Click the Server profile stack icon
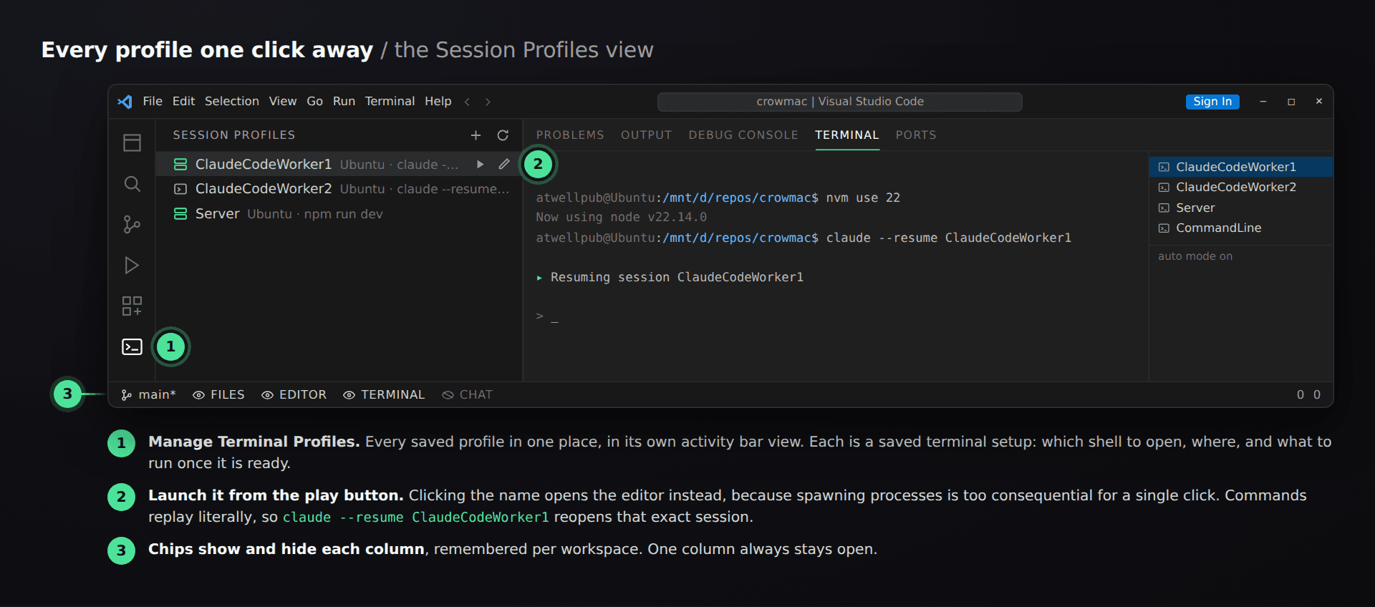The width and height of the screenshot is (1375, 607). pos(180,214)
